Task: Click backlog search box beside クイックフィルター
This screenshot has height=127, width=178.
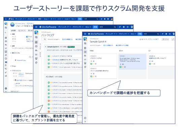Action: (x=44, y=39)
